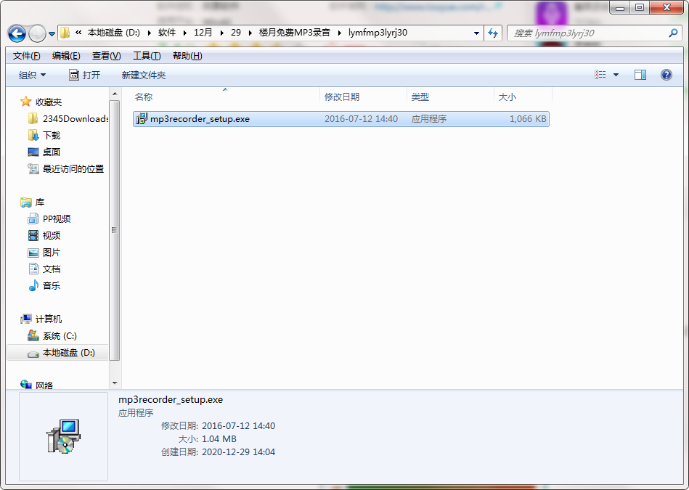Expand subfolder arrow after 12月 breadcrumb
This screenshot has height=490, width=689.
tap(221, 33)
